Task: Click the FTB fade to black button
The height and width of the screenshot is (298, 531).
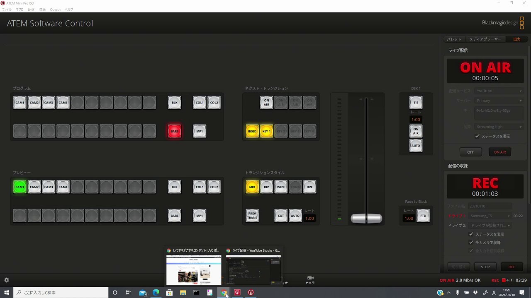Action: pos(423,216)
